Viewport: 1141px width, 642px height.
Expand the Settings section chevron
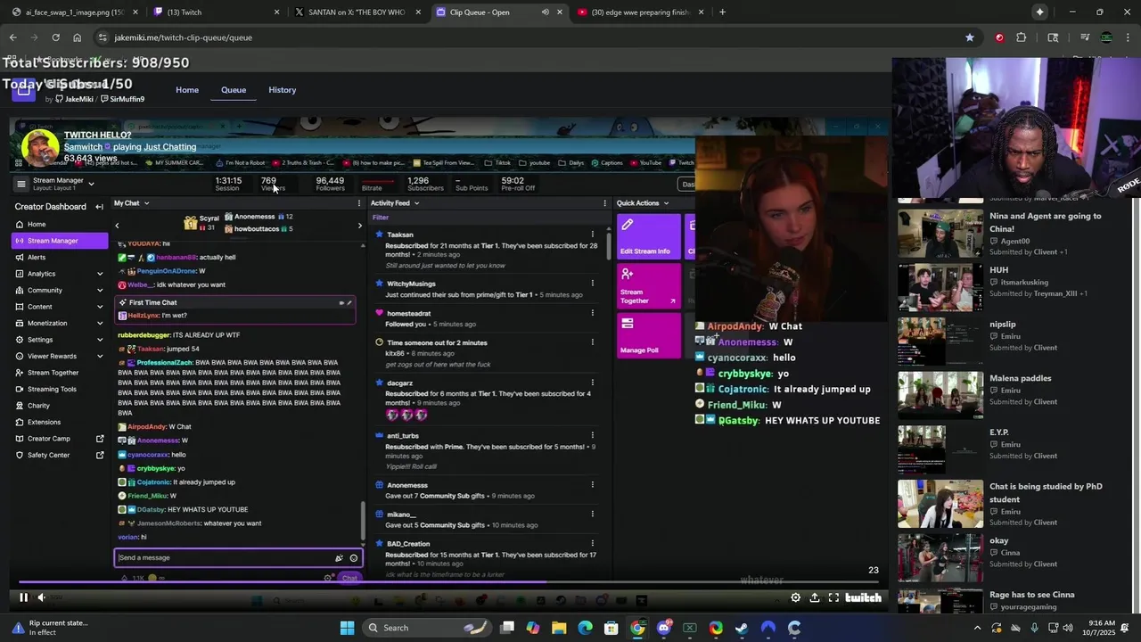(100, 340)
